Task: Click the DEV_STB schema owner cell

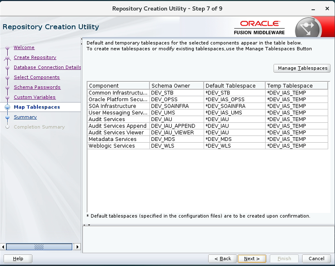Action: click(x=177, y=93)
